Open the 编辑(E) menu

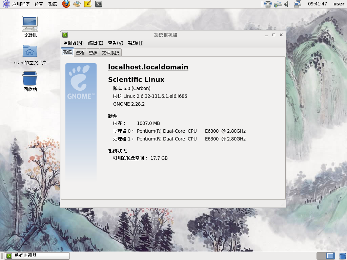[96, 43]
